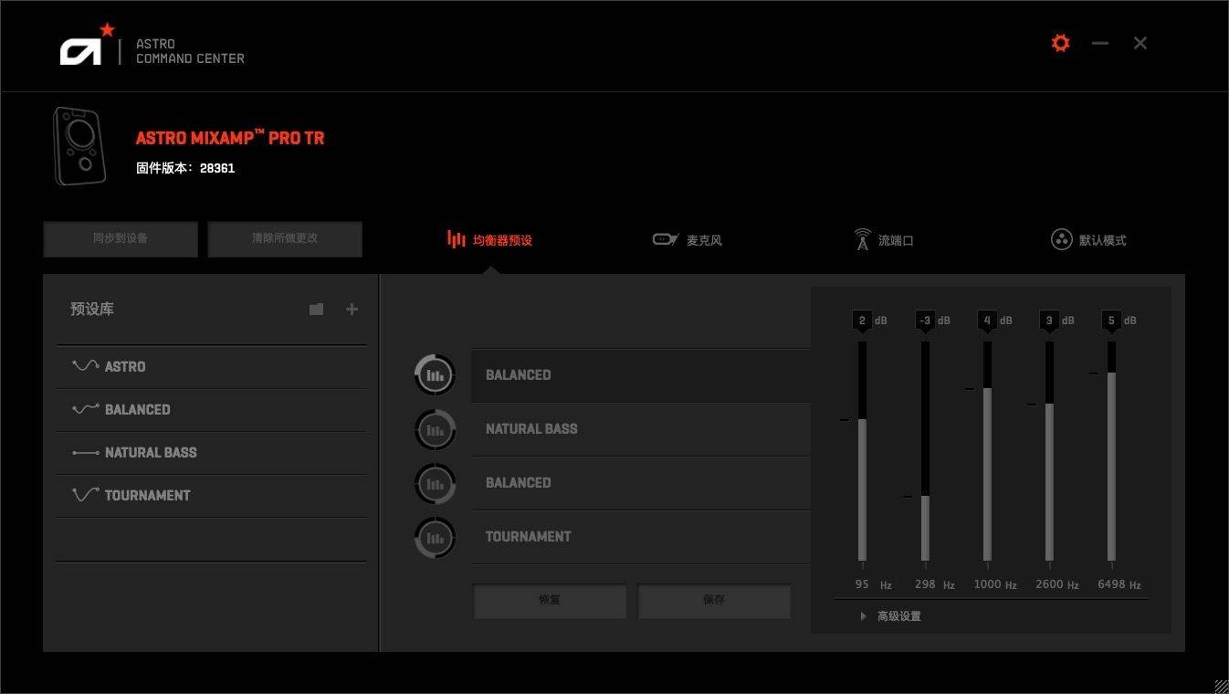Click the 1000 Hz equalizer slider

click(987, 451)
